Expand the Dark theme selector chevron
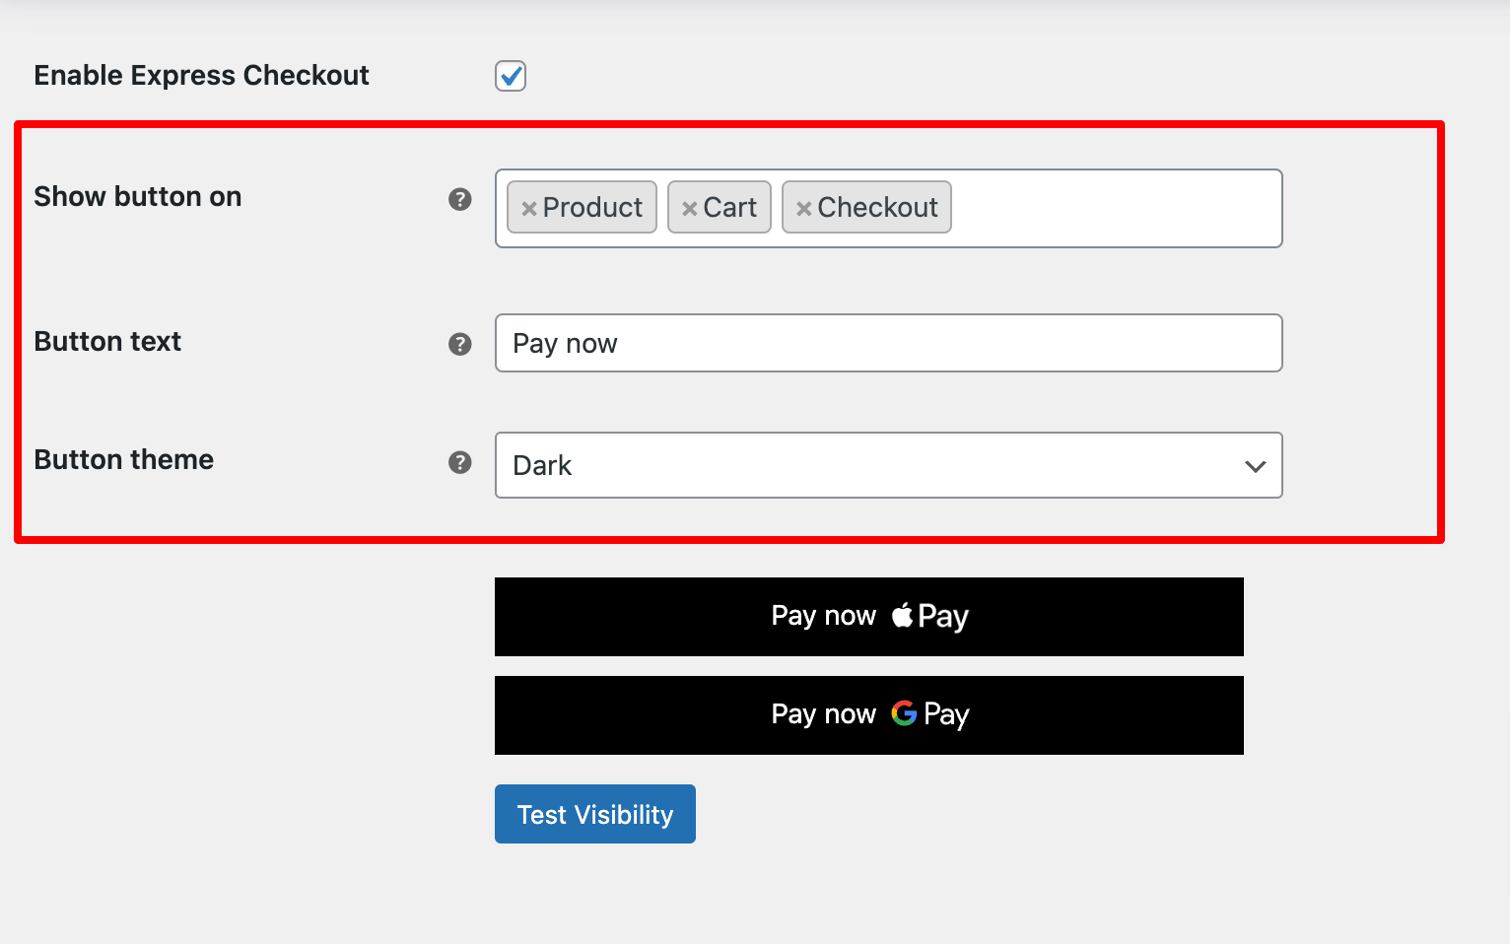1510x944 pixels. pyautogui.click(x=1254, y=465)
